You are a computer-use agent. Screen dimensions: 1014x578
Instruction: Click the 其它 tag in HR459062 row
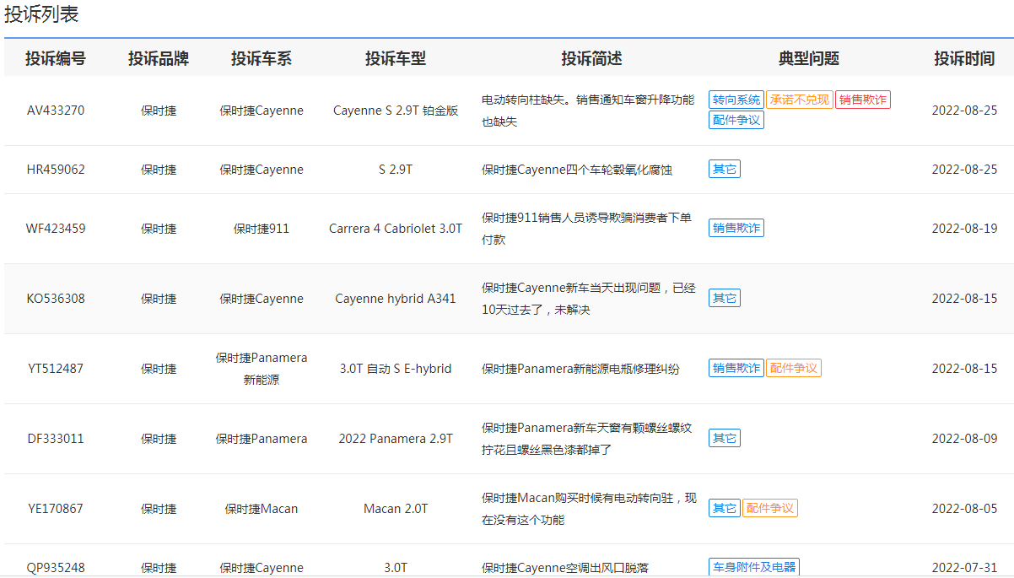[x=725, y=170]
